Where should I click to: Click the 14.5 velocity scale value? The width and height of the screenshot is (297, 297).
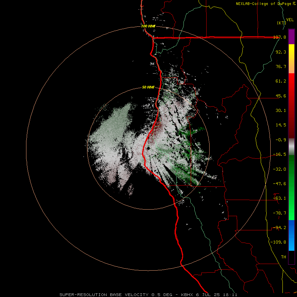coord(281,125)
